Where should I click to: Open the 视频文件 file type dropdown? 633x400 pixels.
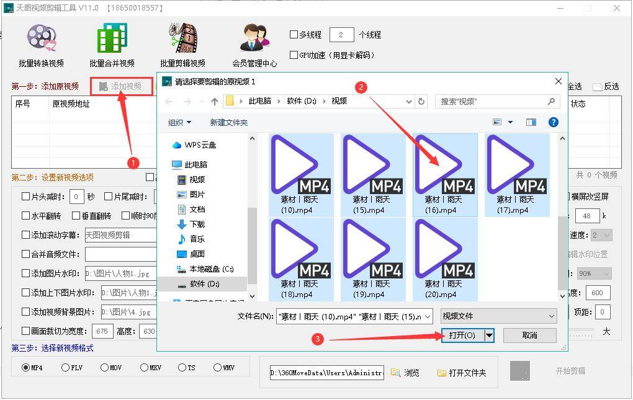498,316
